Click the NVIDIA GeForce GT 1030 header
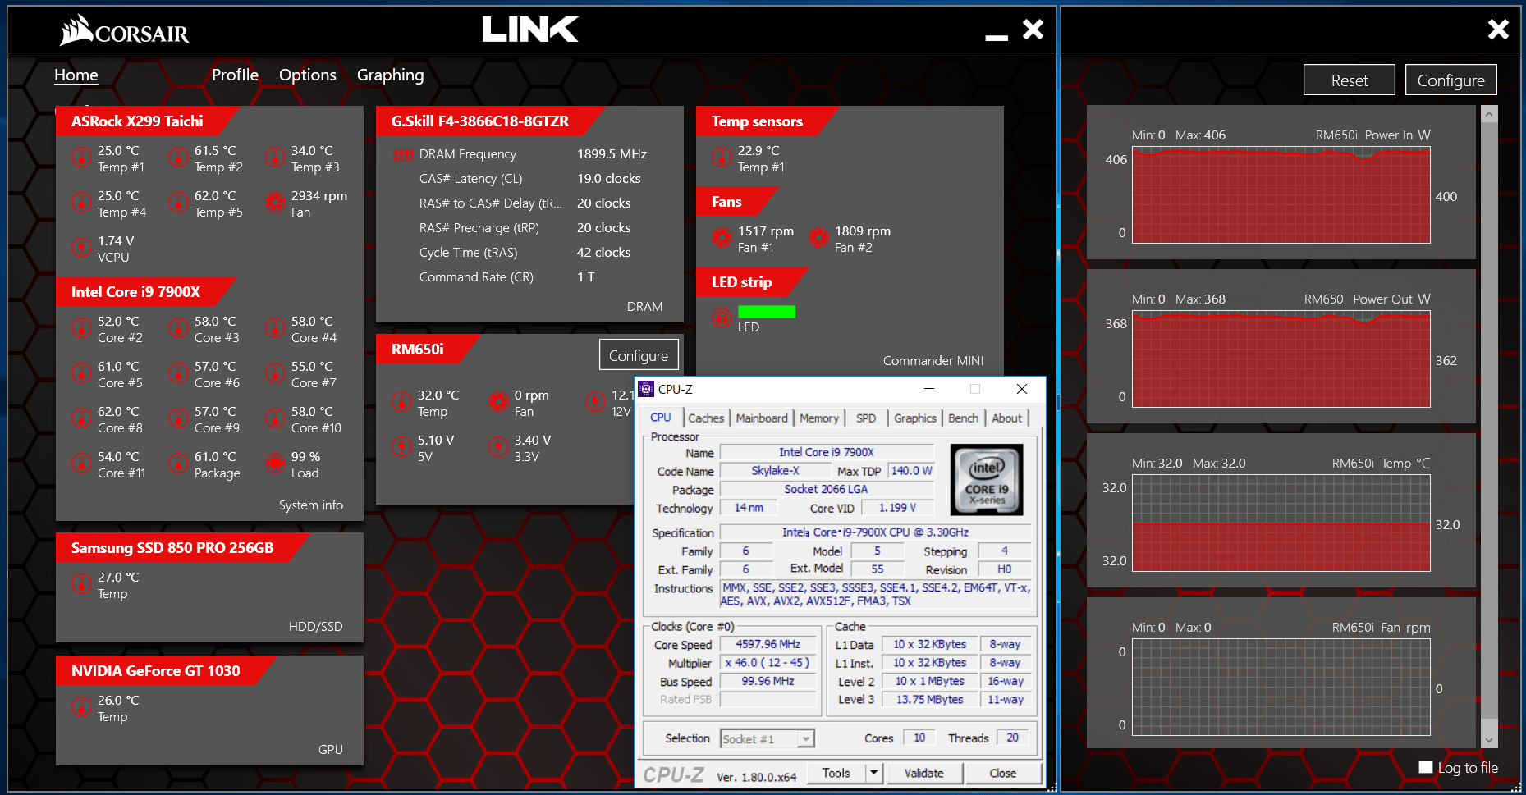Screen dimensions: 1526x795 (156, 671)
